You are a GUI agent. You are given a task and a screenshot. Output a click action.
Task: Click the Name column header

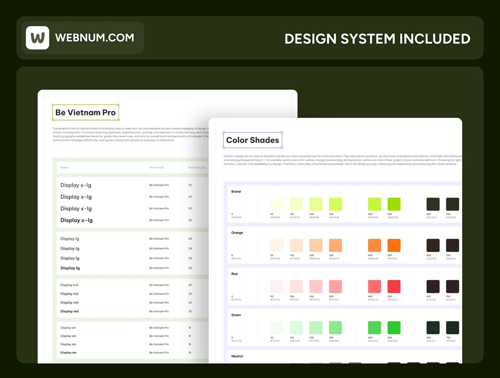tap(64, 168)
